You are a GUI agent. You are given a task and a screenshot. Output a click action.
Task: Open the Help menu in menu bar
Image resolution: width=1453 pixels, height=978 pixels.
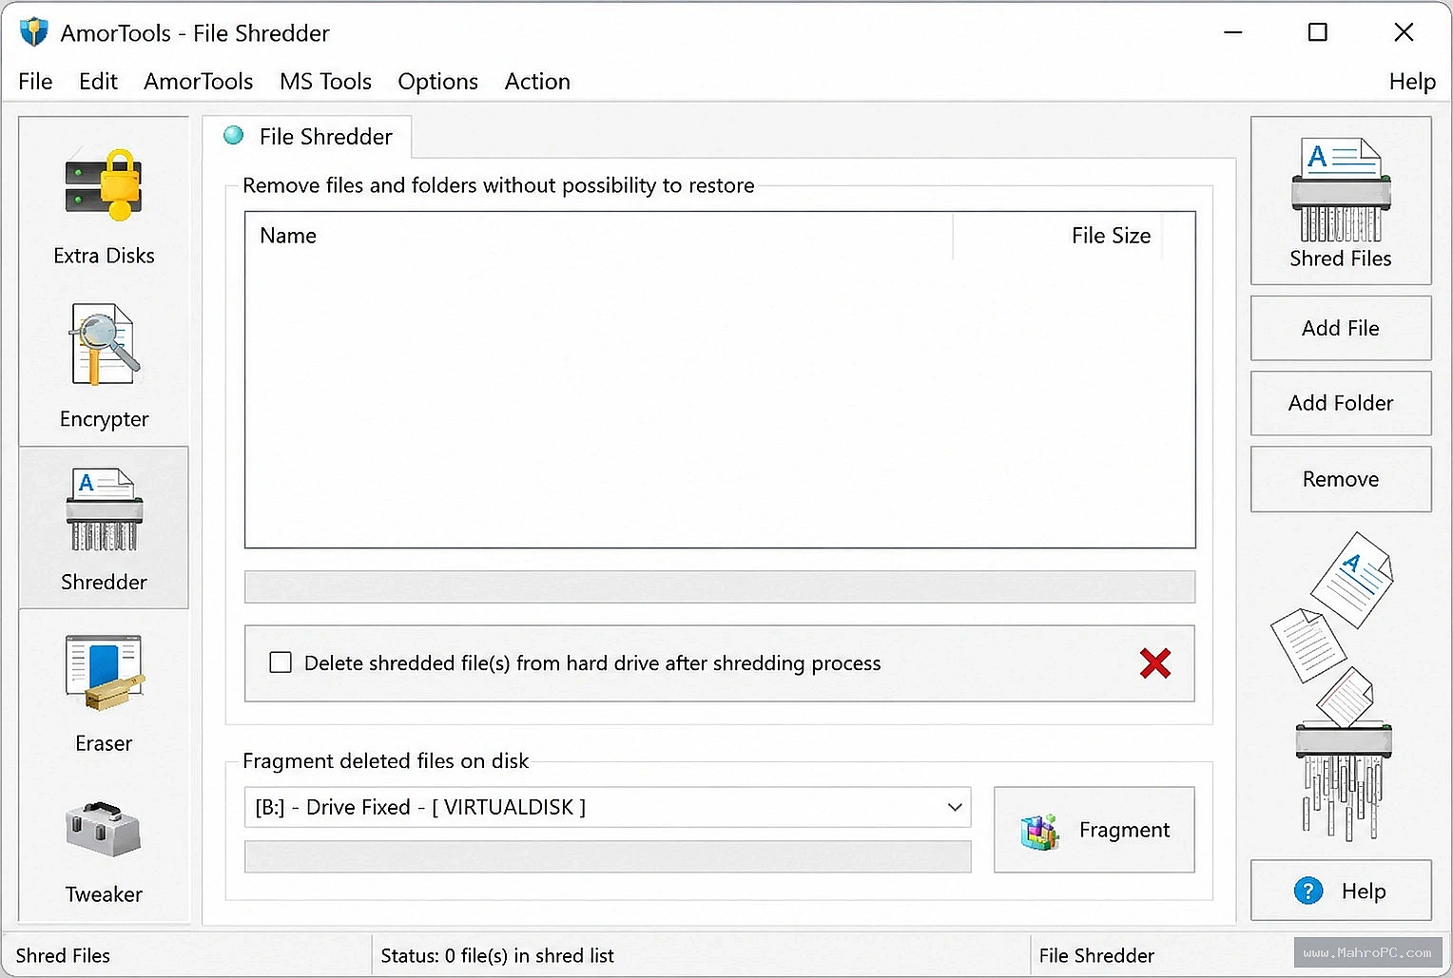click(x=1412, y=82)
